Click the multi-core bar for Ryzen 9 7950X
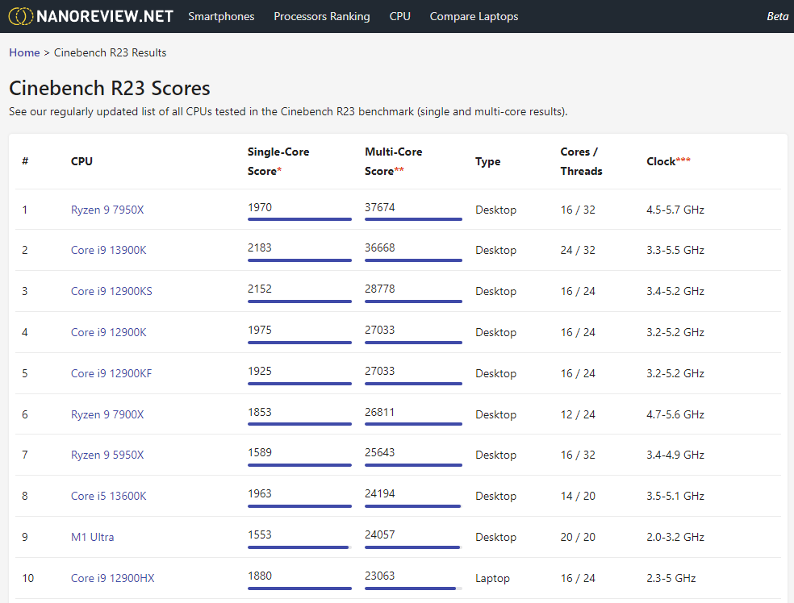Screen dimensions: 794x603 [413, 219]
